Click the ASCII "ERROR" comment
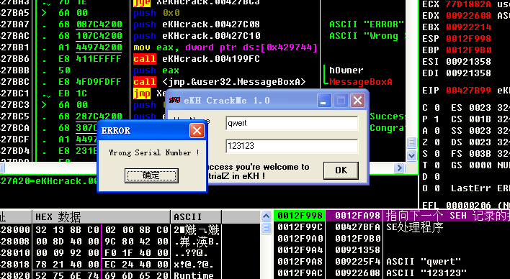510x279 pixels. [x=367, y=24]
